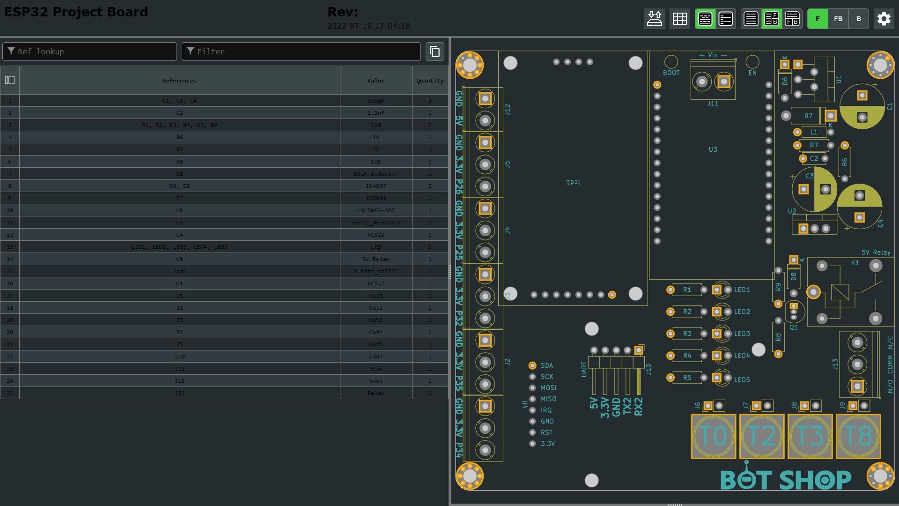The height and width of the screenshot is (506, 899).
Task: Select the ungrouped BOM mode icon
Action: point(725,19)
